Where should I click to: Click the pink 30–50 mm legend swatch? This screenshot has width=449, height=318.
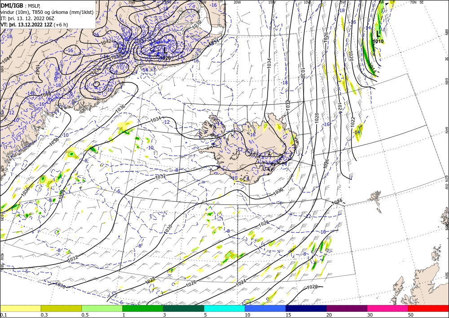(x=388, y=308)
